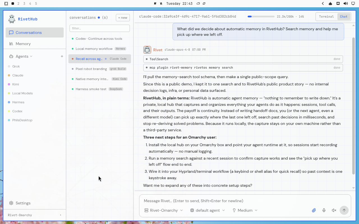Click the + new conversation button
Viewport: 359px width, 224px height.
coord(123,18)
